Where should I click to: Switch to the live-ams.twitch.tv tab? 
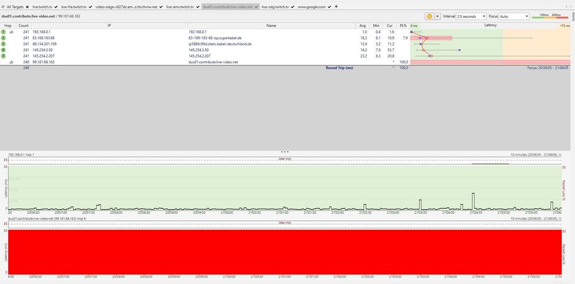pyautogui.click(x=180, y=6)
